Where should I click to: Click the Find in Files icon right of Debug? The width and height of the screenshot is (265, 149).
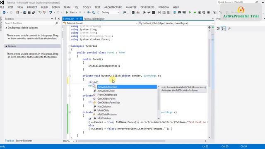124,12
